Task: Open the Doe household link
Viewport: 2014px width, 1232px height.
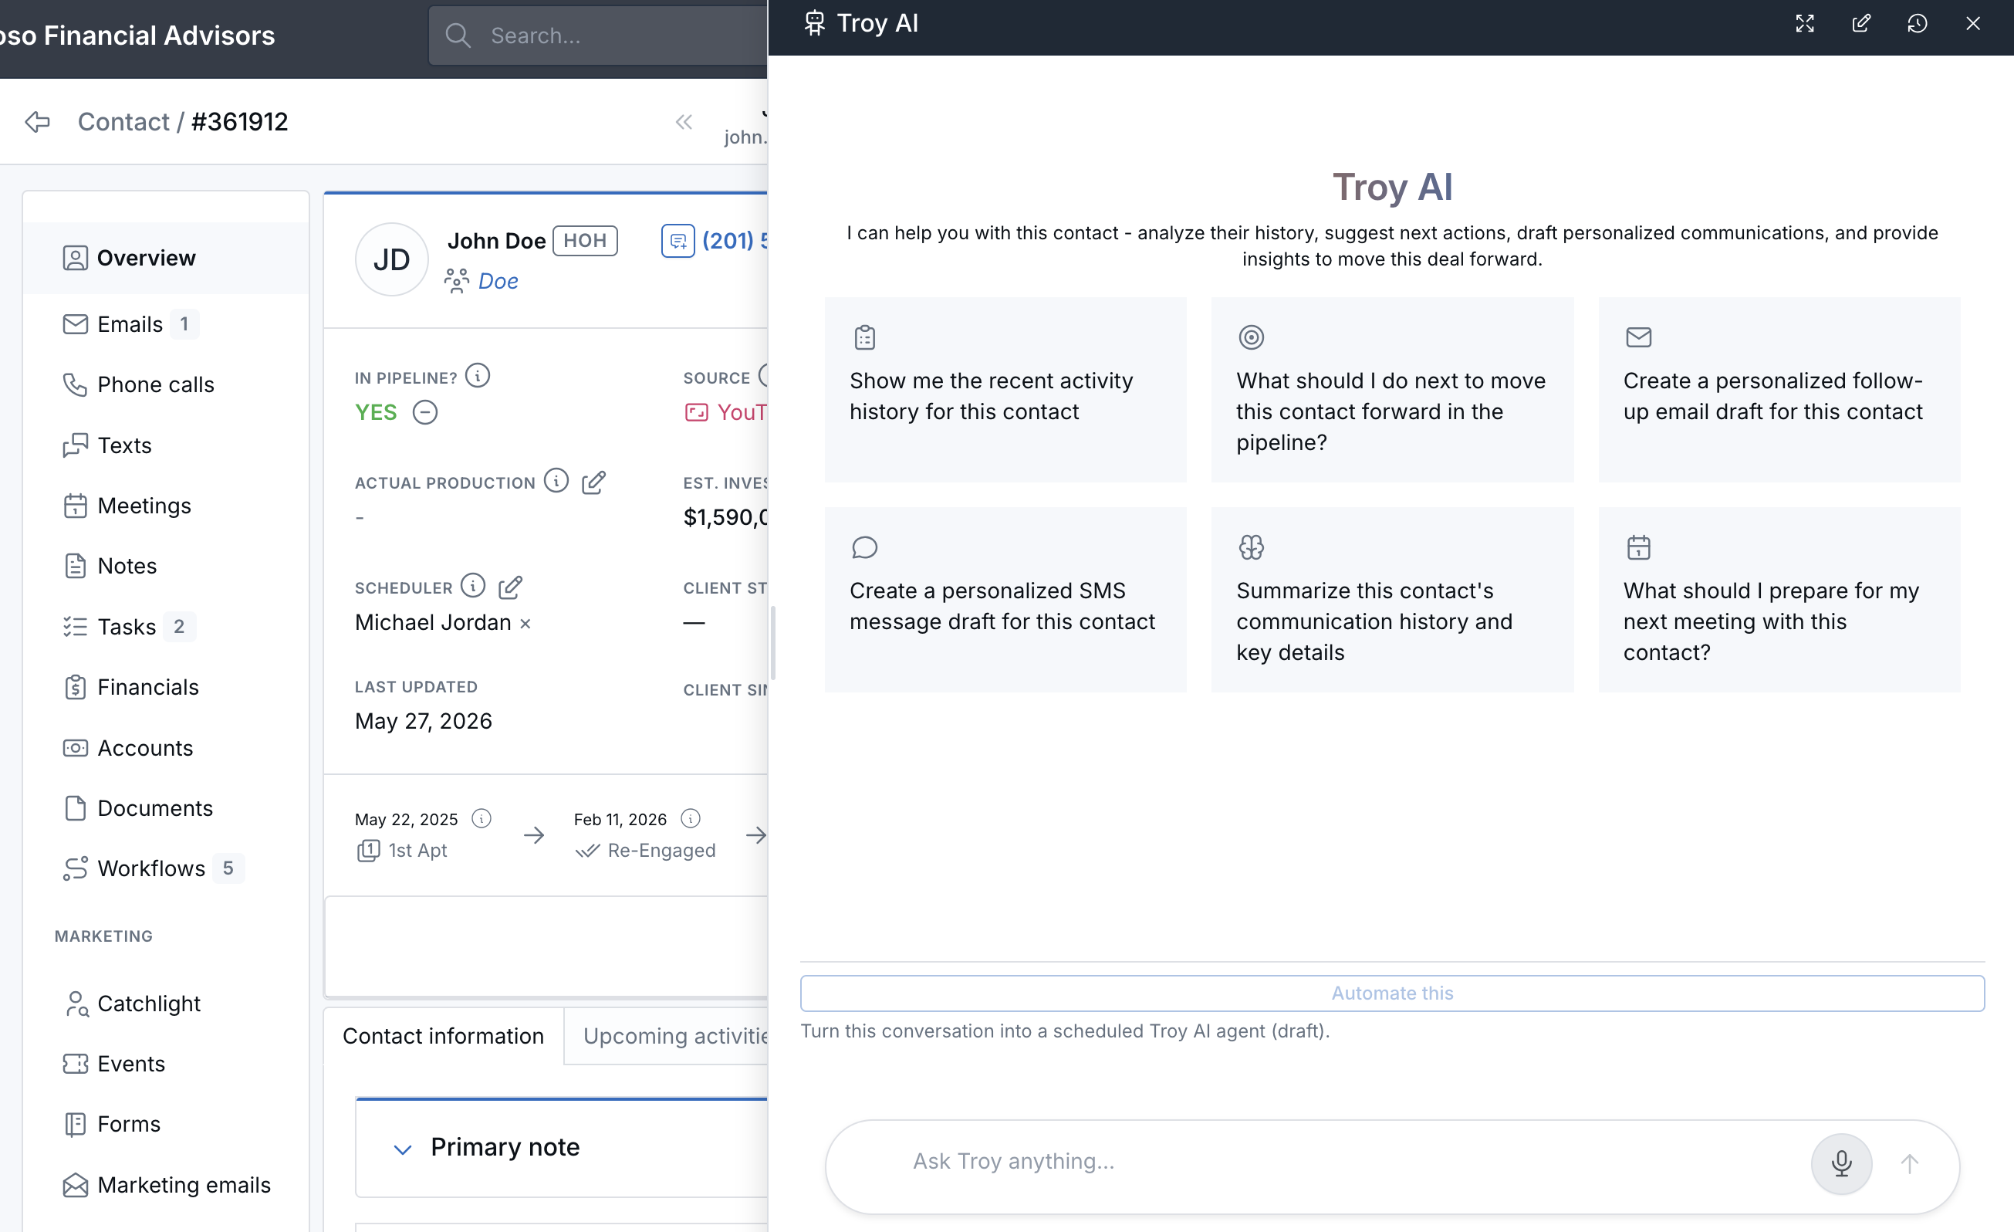Action: 498,281
